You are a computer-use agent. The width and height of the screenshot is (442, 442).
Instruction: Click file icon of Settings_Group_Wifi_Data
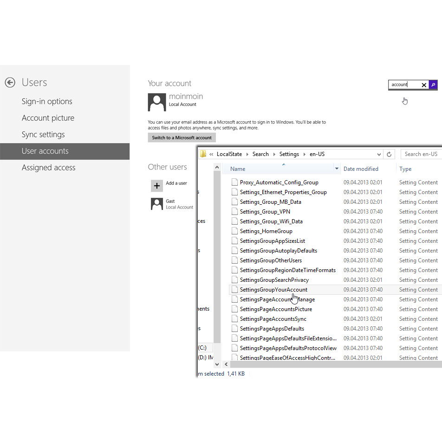(x=234, y=221)
